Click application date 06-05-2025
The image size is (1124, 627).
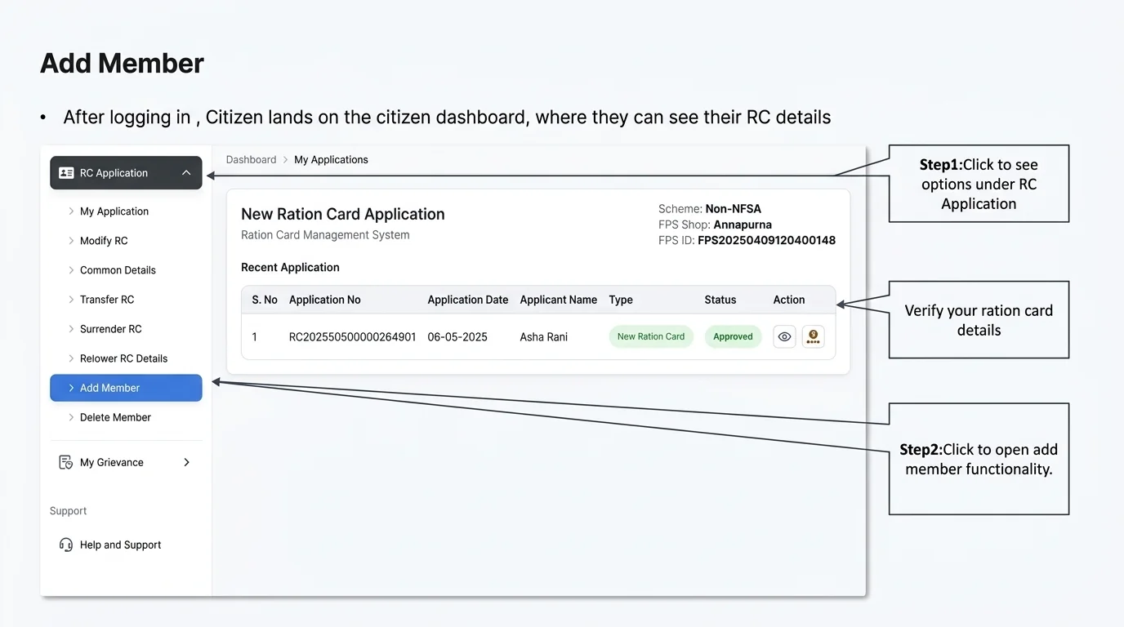click(457, 336)
